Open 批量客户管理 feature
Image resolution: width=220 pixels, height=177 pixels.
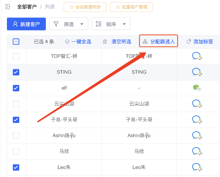click(132, 7)
